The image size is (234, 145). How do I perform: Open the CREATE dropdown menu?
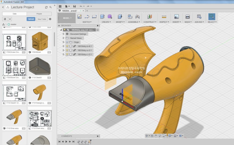106,22
